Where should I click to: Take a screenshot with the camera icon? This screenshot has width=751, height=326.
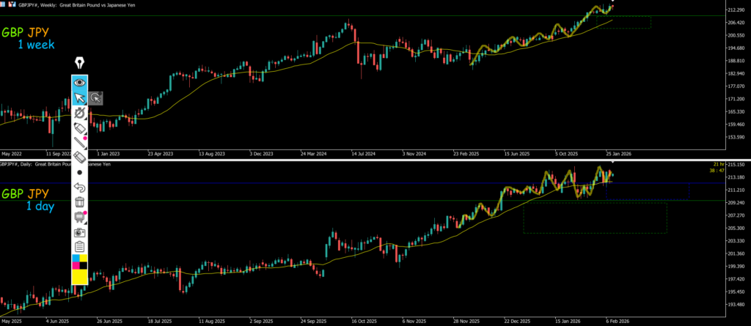pos(79,231)
